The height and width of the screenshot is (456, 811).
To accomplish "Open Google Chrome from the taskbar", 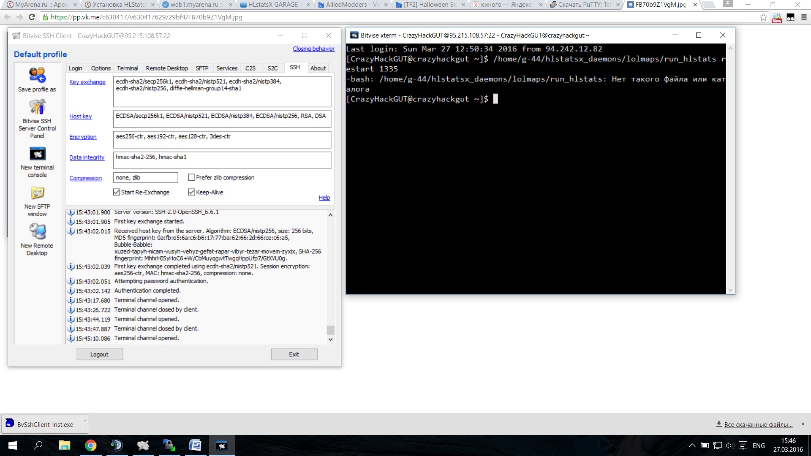I will tap(90, 445).
